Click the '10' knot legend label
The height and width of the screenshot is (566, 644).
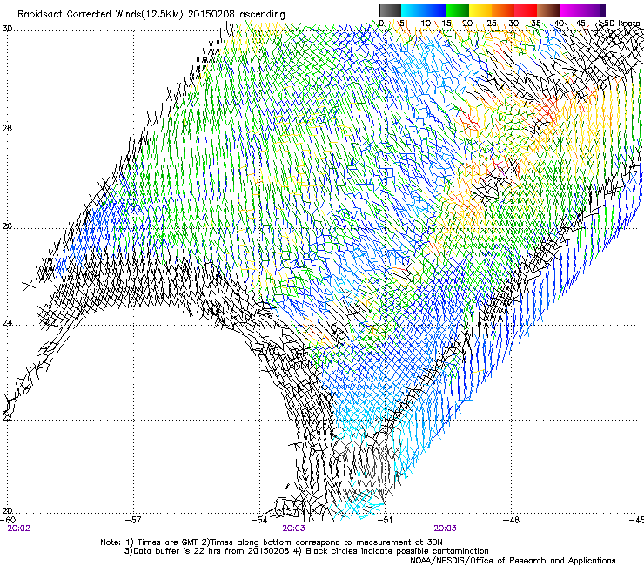click(426, 24)
